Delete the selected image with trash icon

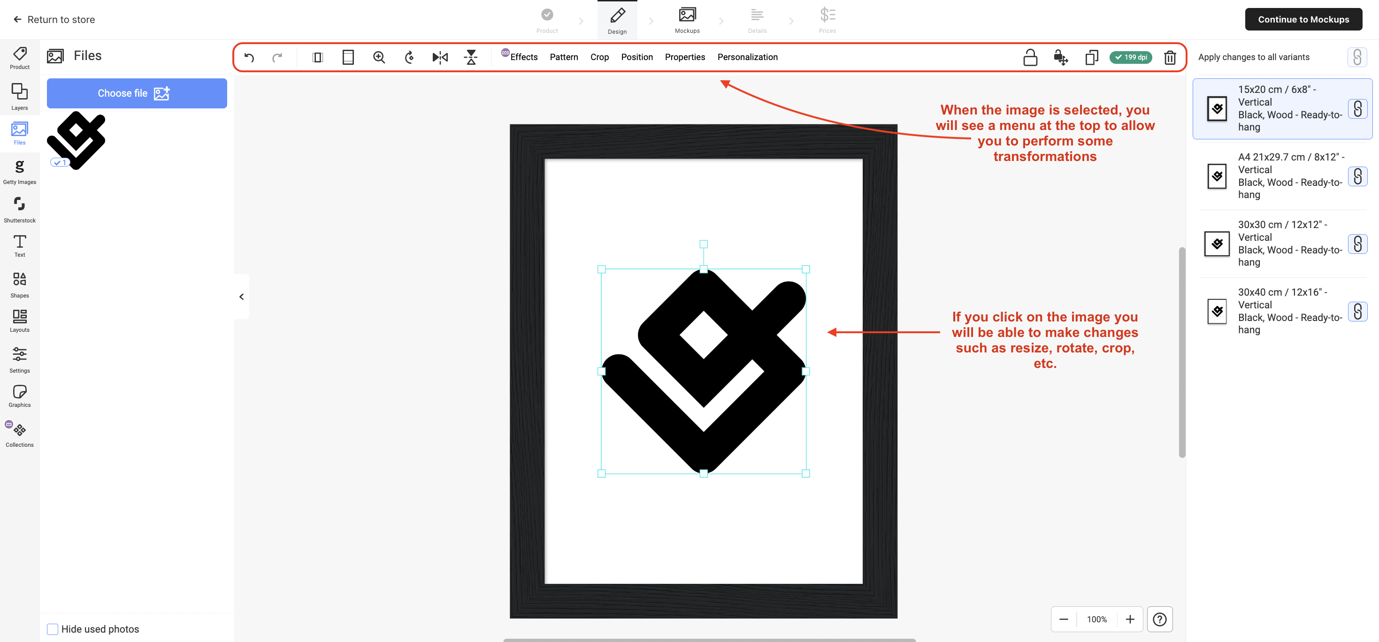point(1170,57)
